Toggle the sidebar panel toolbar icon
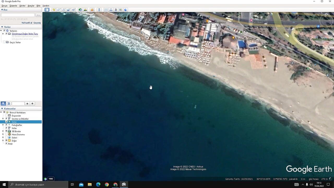 tap(47, 10)
